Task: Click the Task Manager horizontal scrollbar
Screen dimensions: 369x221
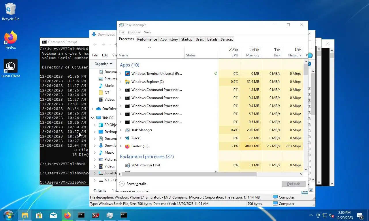Action: coord(190,174)
